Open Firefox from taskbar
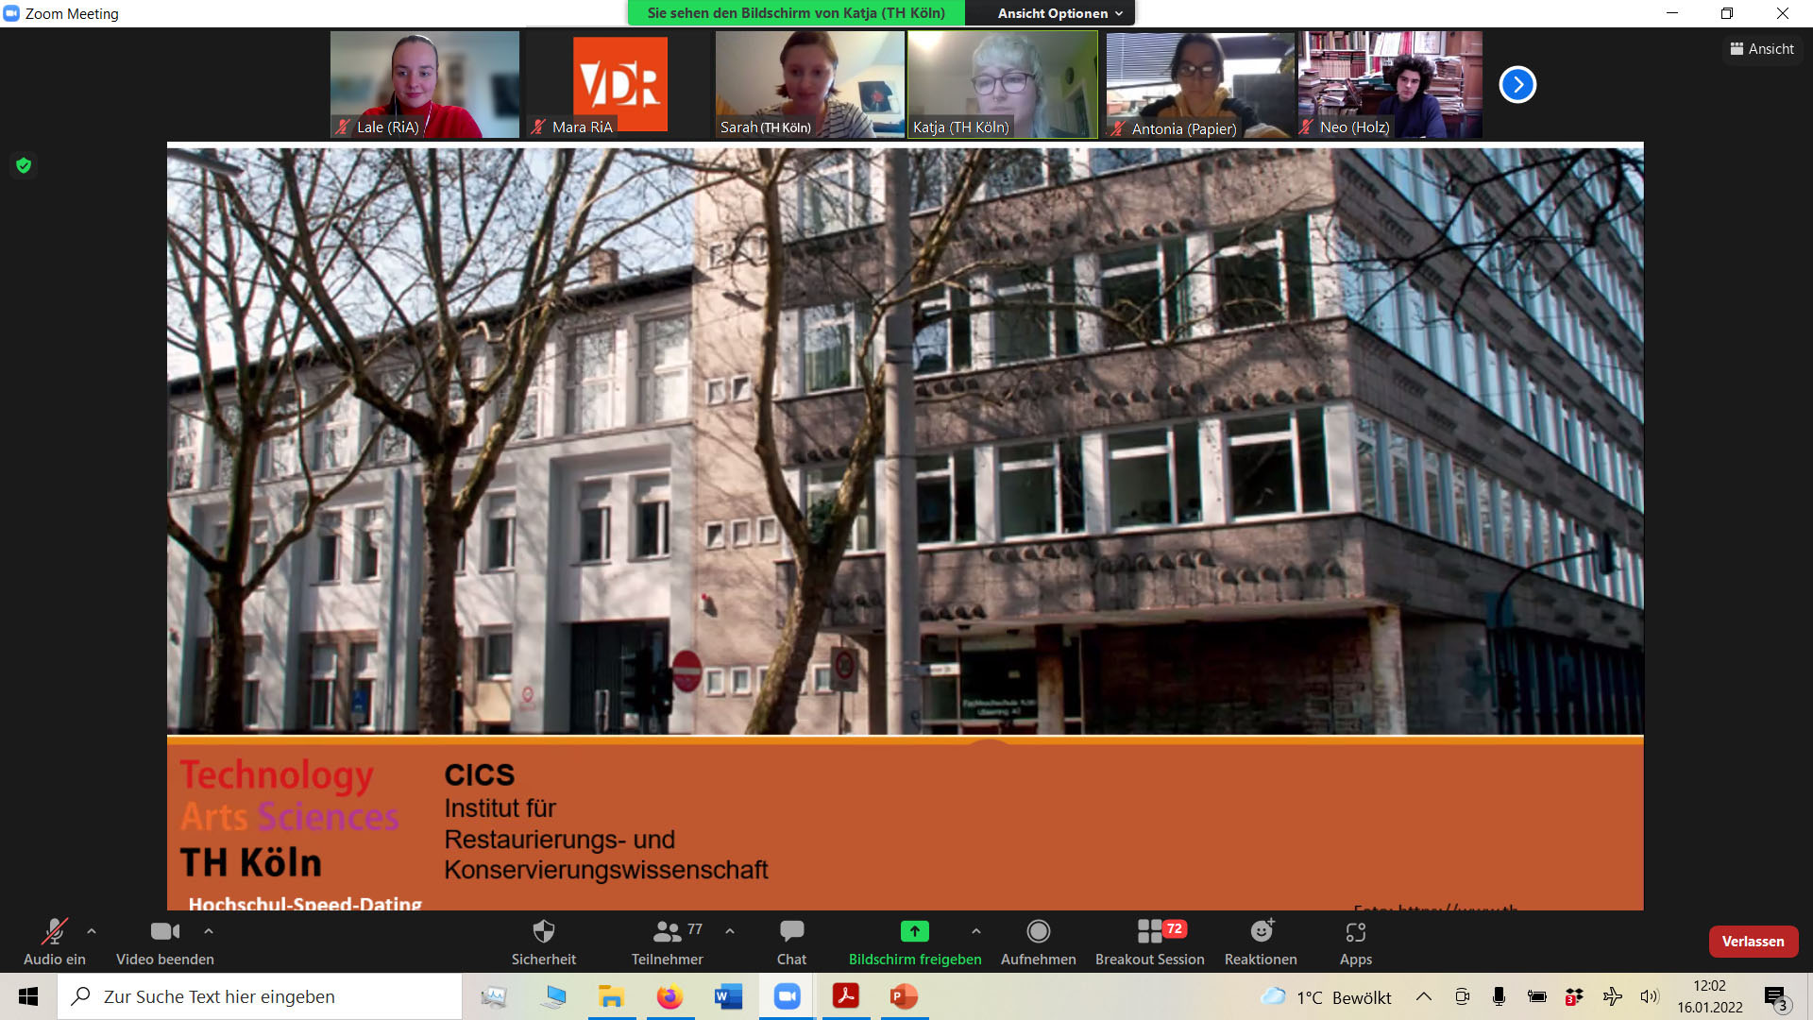Screen dimensions: 1813x1020 coord(669,996)
